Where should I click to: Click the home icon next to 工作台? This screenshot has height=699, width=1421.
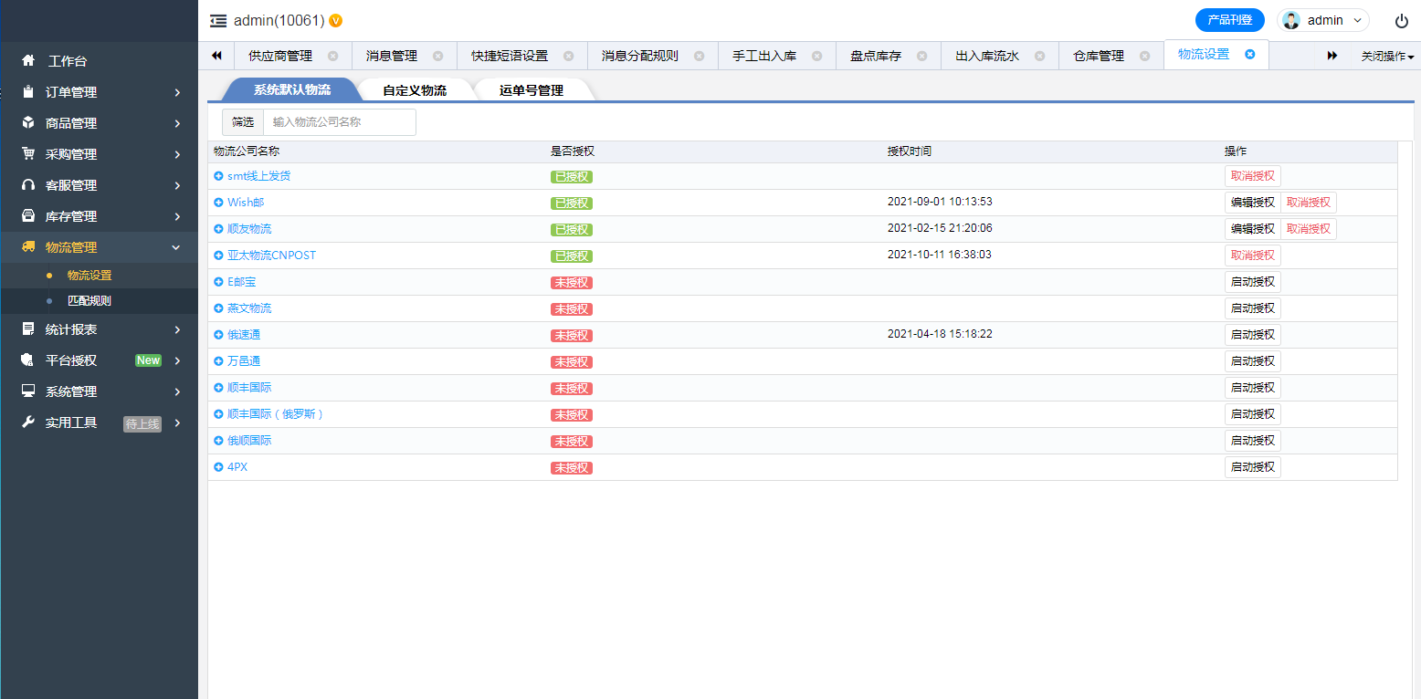(28, 61)
